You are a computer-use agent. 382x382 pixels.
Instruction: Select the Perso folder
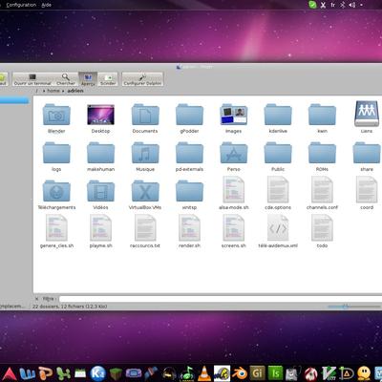coord(233,157)
